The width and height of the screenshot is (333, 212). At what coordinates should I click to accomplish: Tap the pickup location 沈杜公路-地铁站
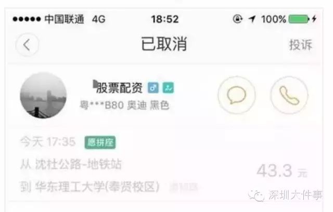[79, 164]
